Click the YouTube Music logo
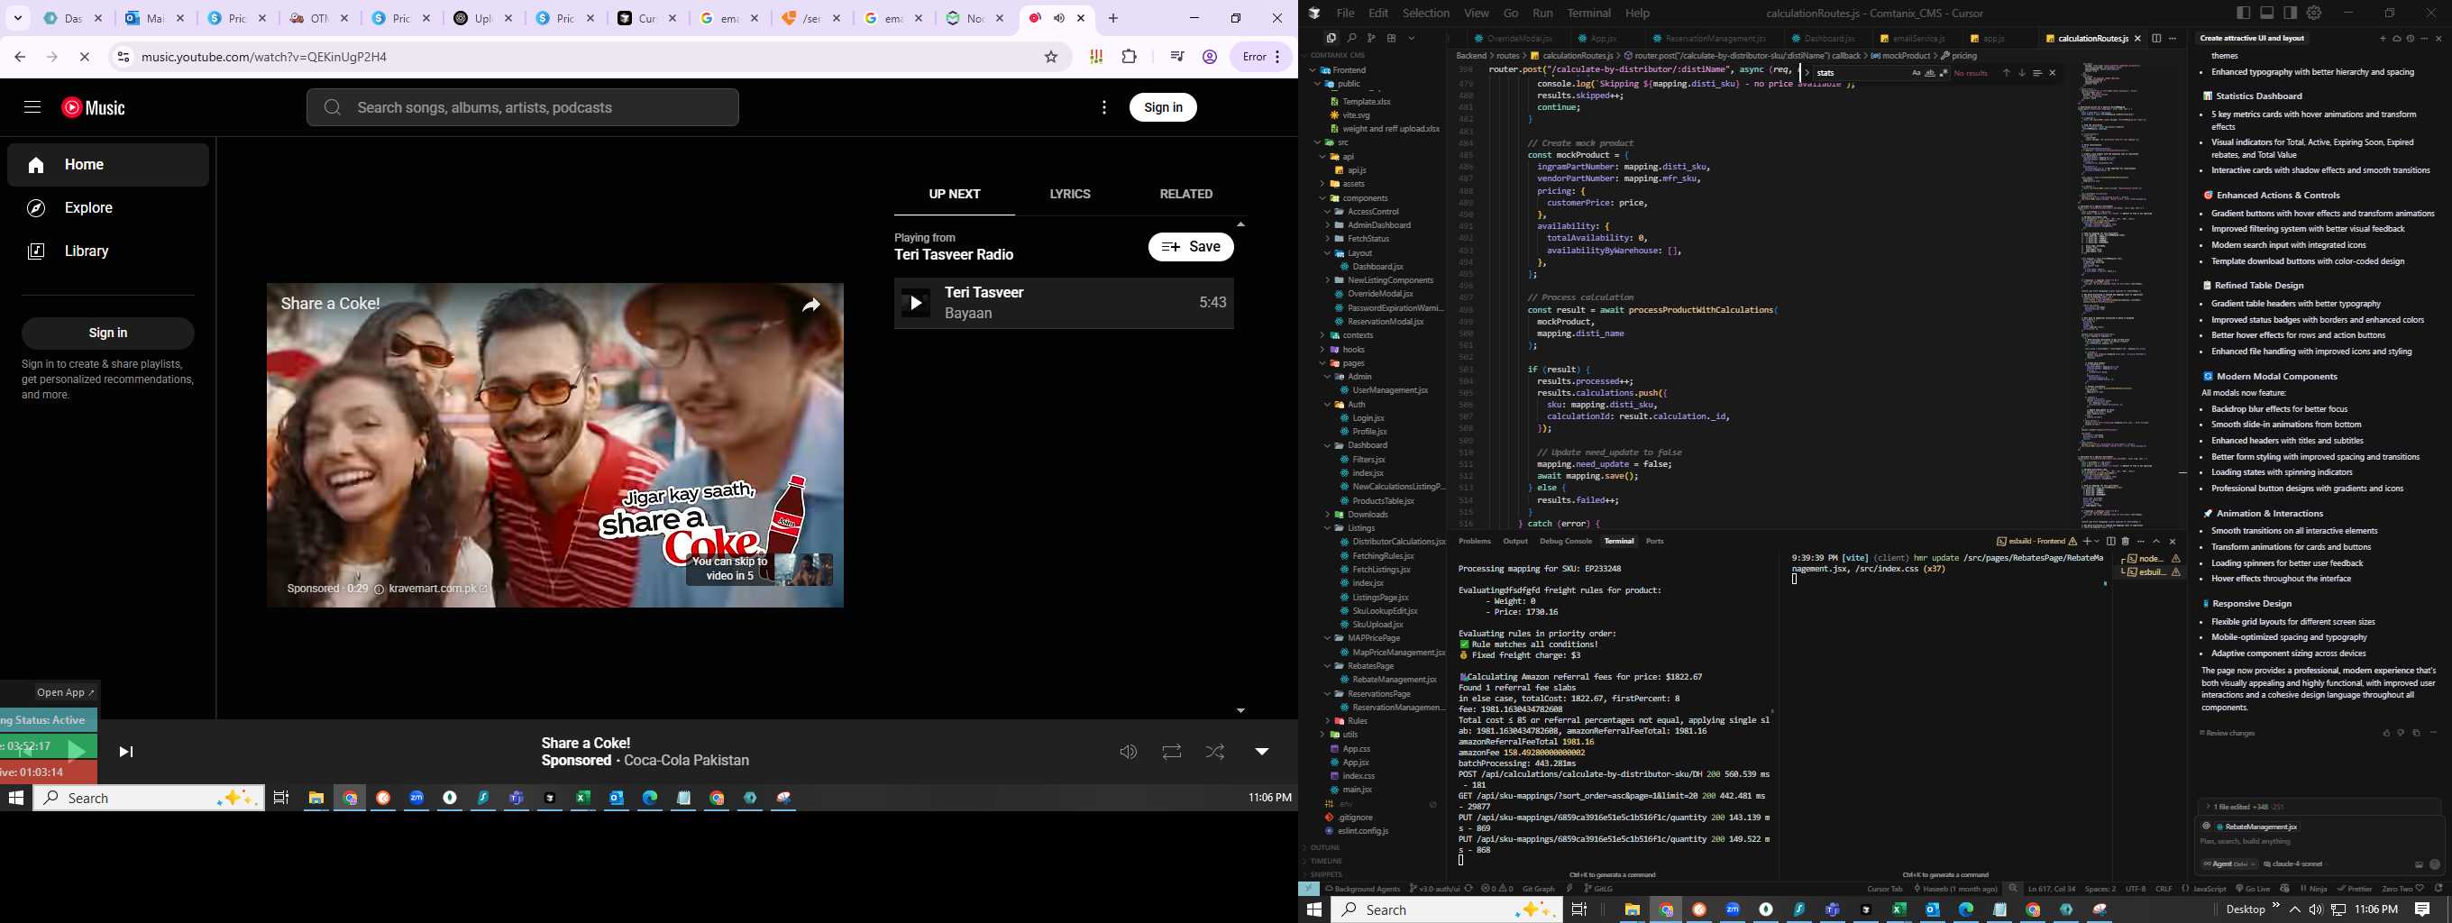2452x923 pixels. pyautogui.click(x=93, y=107)
